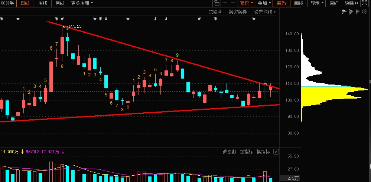Enter fullscreen with the expand arrows icon
This screenshot has width=371, height=182.
pos(365,3)
